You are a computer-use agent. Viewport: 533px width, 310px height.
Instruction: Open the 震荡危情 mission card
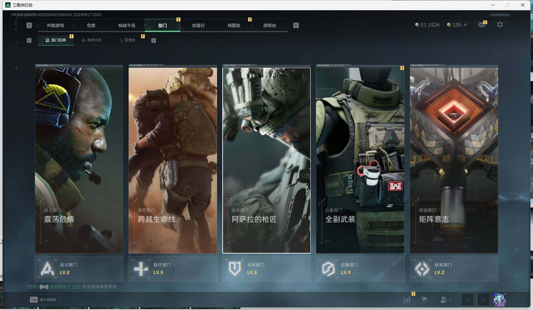coord(79,160)
